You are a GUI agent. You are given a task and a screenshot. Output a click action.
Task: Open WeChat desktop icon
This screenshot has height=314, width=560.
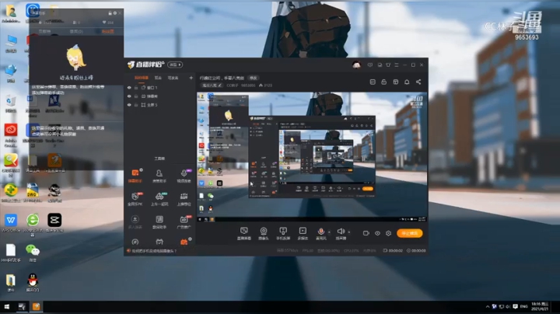point(32,252)
